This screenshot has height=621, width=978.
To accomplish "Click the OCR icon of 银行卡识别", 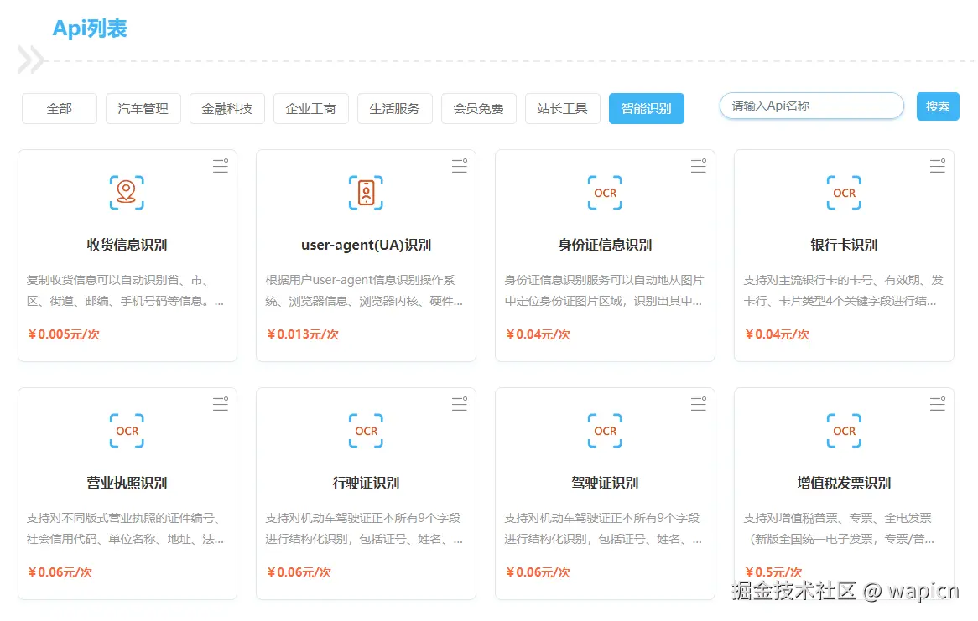I will (x=844, y=193).
